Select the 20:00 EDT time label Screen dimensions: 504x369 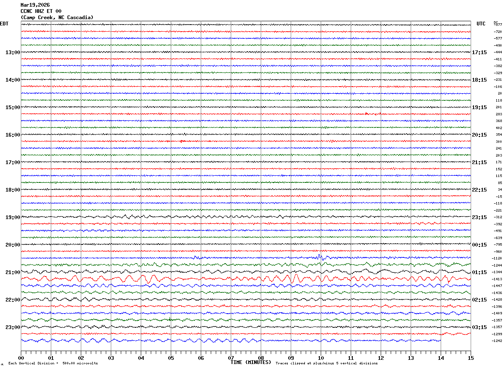13,245
